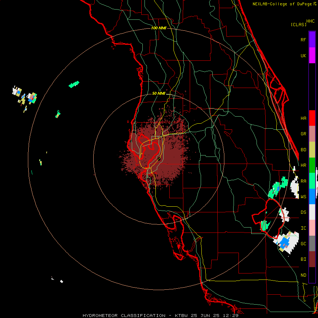Click the HHC product label
This screenshot has width=318, height=318.
click(x=310, y=21)
